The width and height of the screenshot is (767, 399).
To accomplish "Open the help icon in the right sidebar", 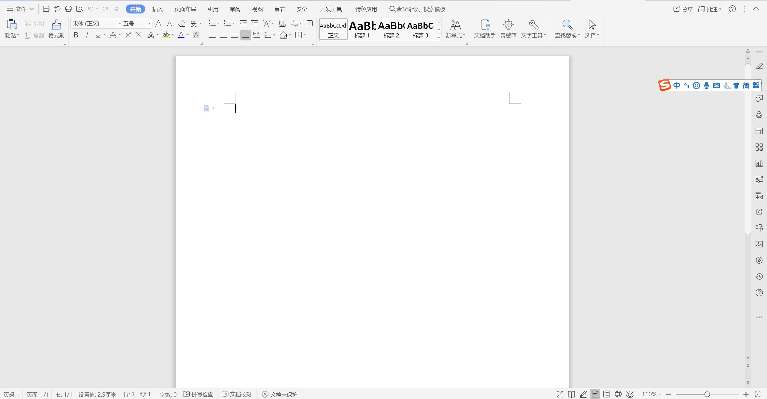I will tap(759, 293).
